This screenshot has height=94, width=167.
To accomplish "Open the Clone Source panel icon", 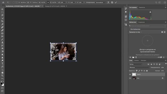I will pos(126,24).
